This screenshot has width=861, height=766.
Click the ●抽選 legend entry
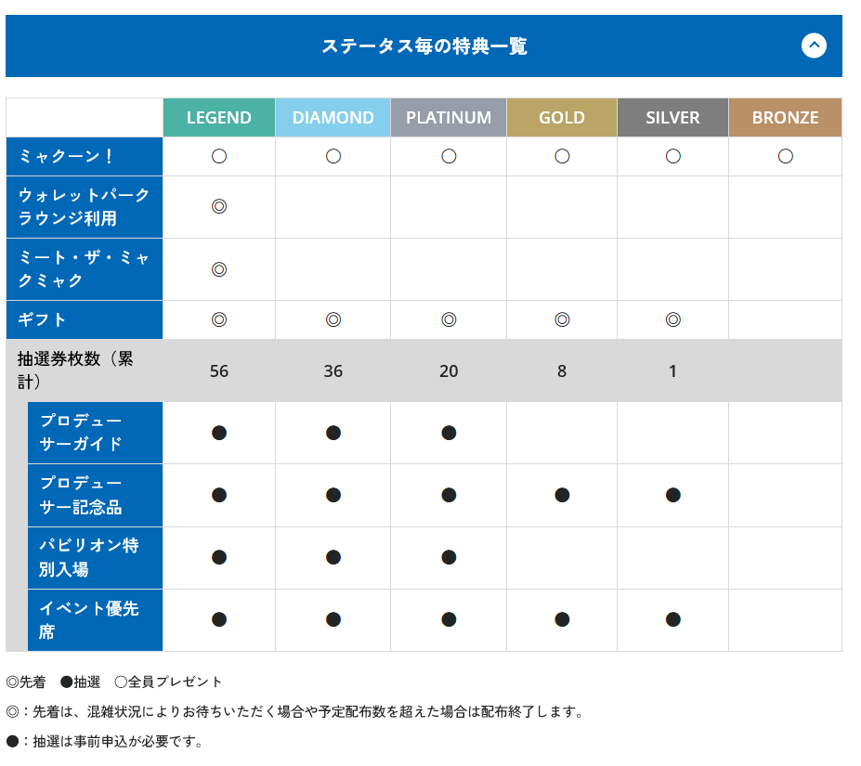click(80, 682)
